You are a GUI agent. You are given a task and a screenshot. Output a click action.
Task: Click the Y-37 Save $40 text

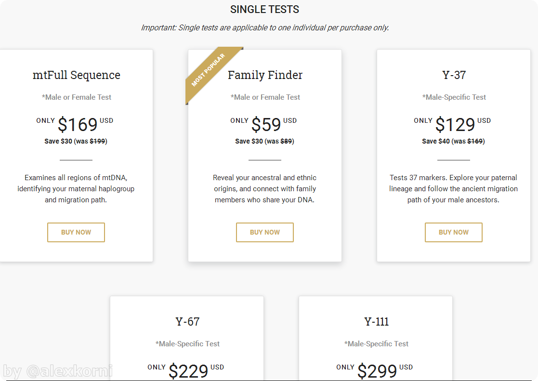pos(436,141)
